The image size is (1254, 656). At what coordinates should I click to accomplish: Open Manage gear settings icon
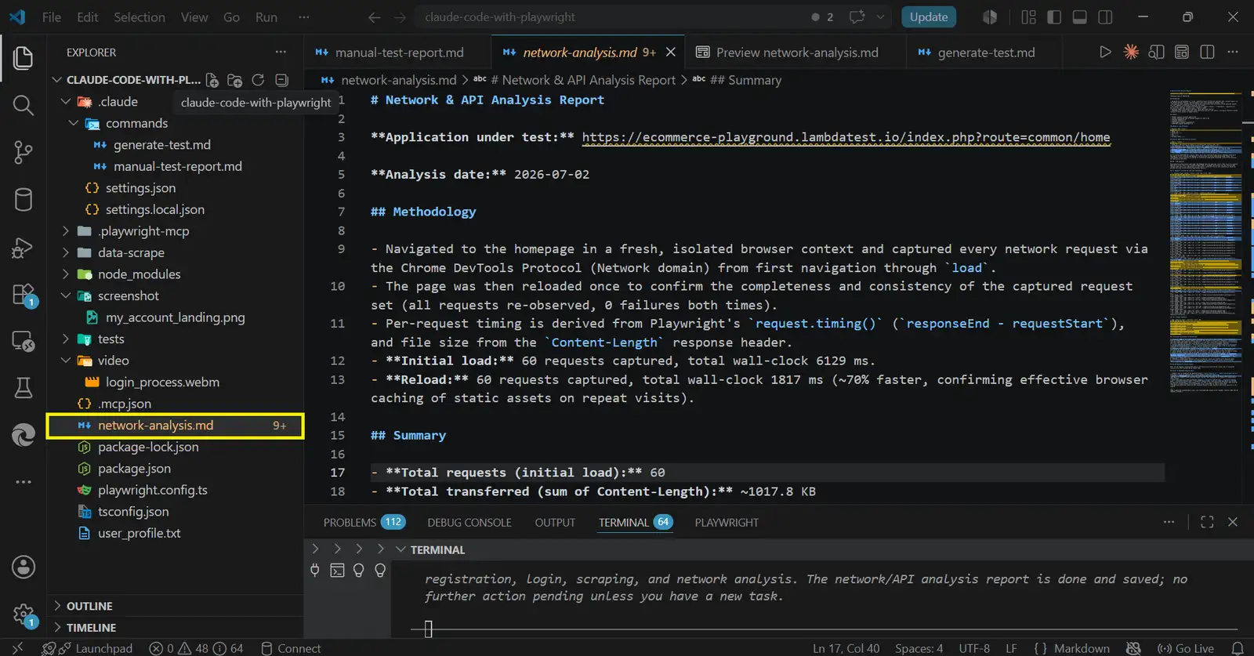(x=24, y=615)
